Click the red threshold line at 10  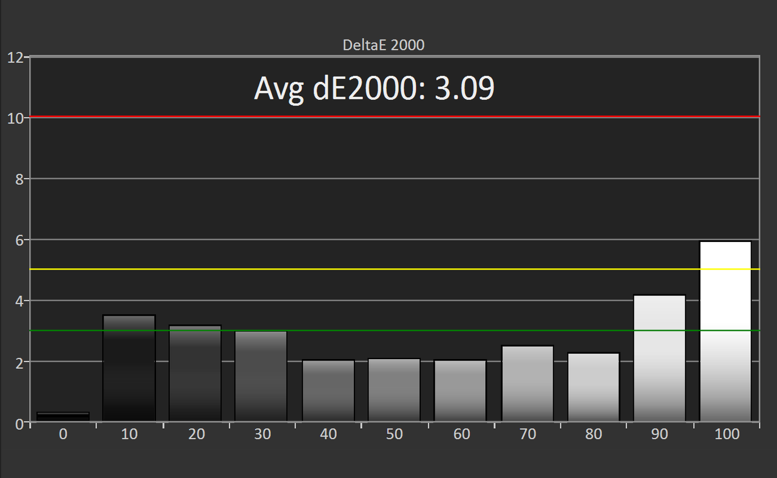[x=395, y=116]
